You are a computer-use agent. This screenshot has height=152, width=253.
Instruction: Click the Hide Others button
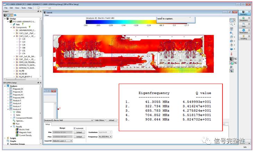(100, 120)
